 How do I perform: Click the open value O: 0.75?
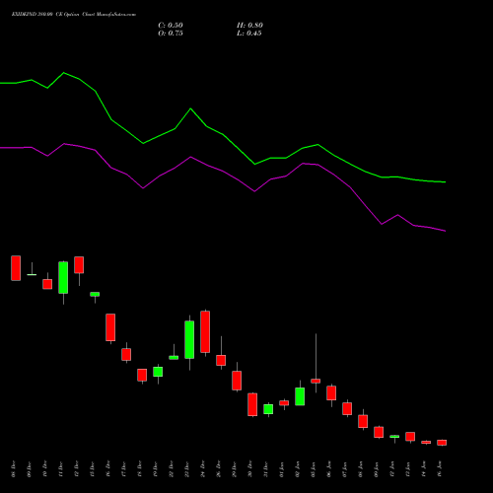tap(171, 34)
